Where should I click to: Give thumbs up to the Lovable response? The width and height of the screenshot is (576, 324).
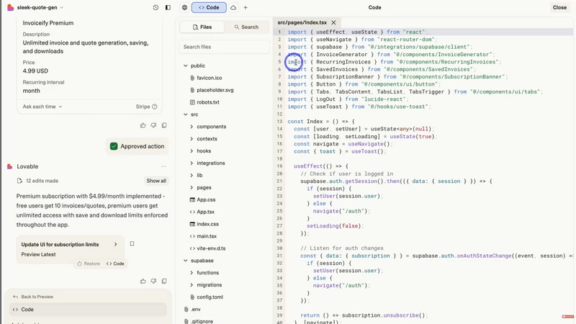point(143,281)
